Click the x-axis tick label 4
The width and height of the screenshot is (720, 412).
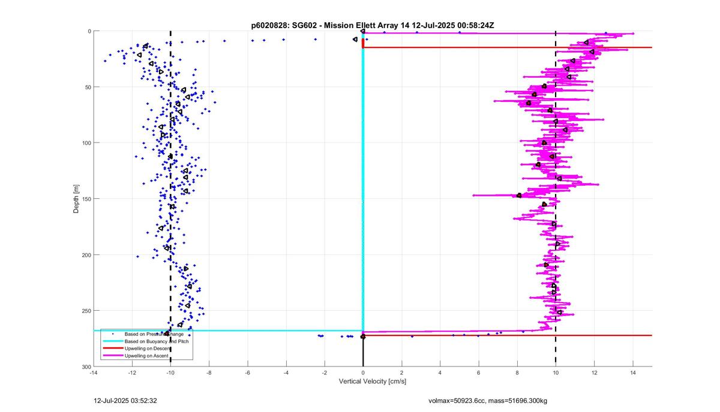pyautogui.click(x=440, y=372)
